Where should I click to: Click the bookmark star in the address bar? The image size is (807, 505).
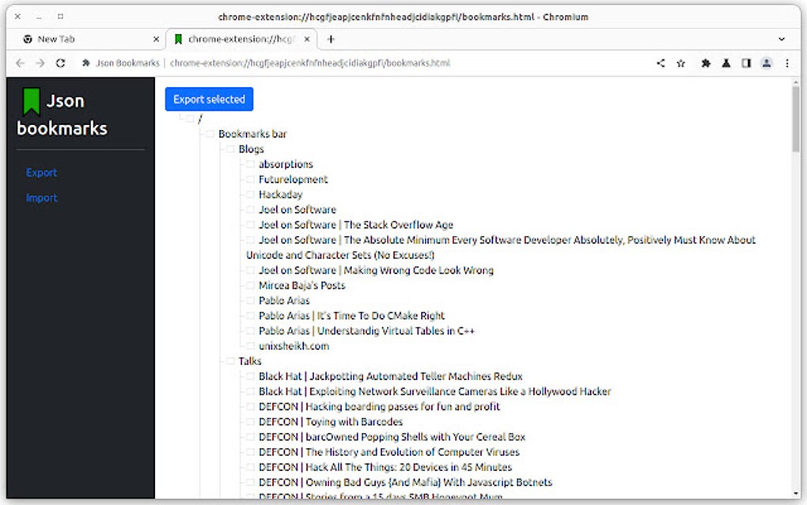[681, 63]
